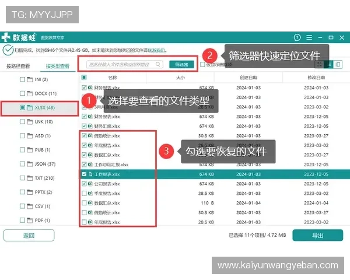Sort by 名称 column header
This screenshot has width=350, height=280.
(x=113, y=78)
